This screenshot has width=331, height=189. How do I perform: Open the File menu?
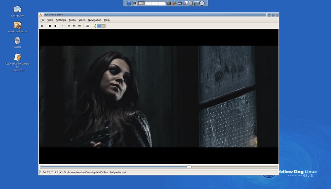coord(43,20)
